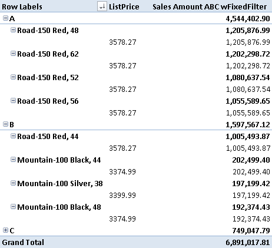The image size is (272, 248).
Task: Select the B total 1,597,567.12
Action: pyautogui.click(x=248, y=125)
